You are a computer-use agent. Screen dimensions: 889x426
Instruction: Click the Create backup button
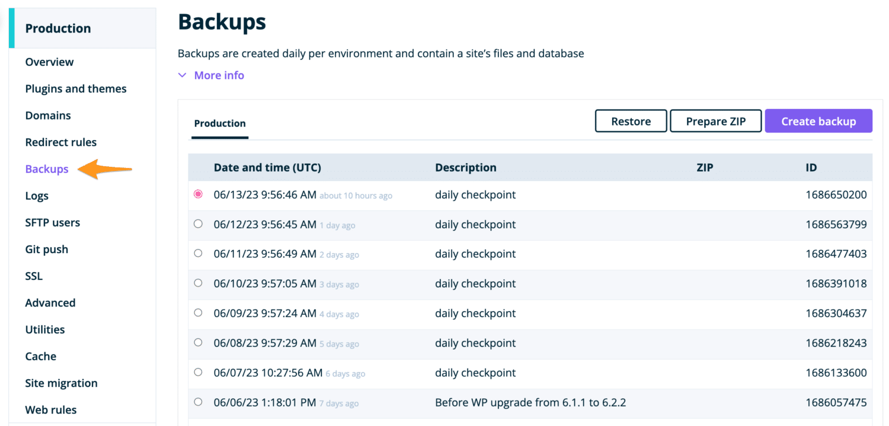818,121
